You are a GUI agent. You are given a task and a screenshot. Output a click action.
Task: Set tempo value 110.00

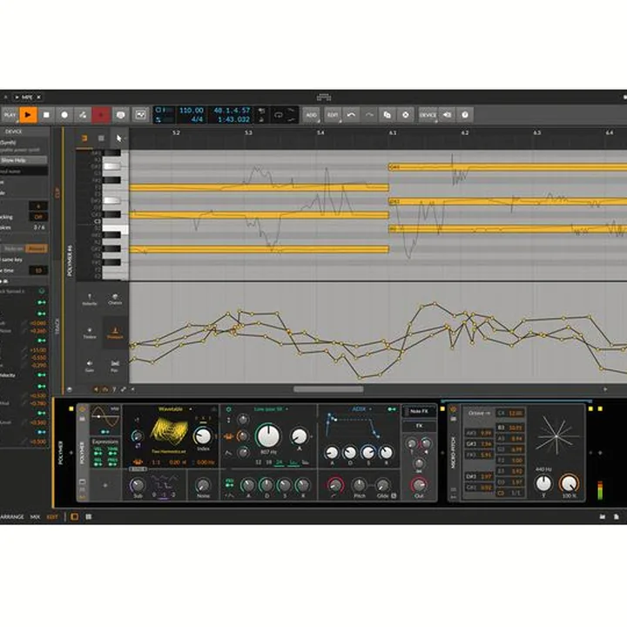[191, 111]
